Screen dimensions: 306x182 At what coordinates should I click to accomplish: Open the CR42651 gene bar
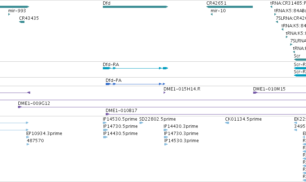coord(229,7)
